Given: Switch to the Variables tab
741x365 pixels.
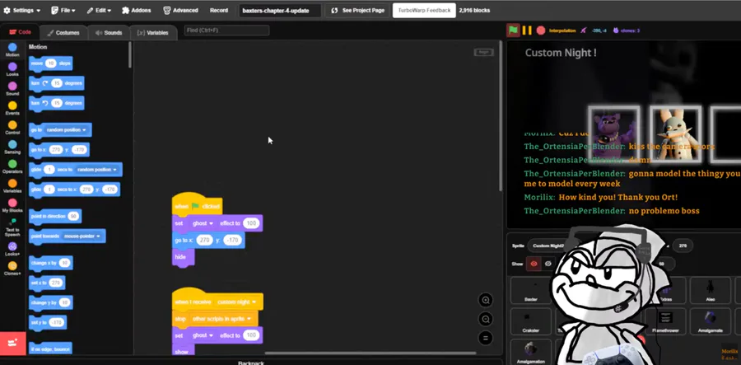Looking at the screenshot, I should coord(152,32).
